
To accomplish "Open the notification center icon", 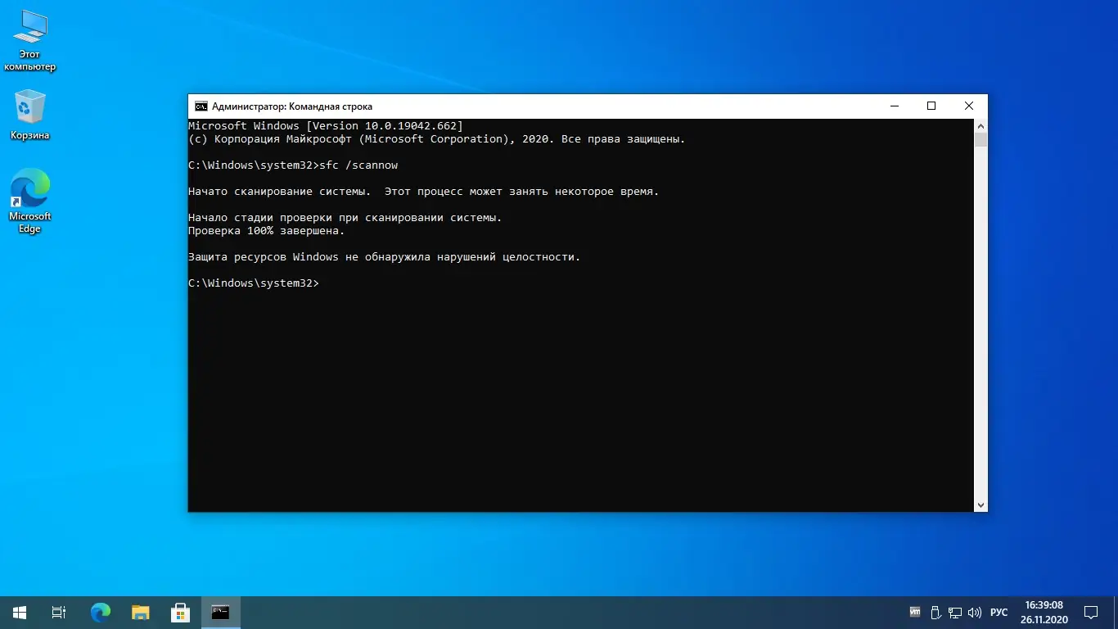I will (1091, 612).
